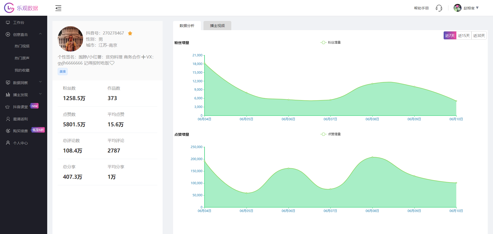The height and width of the screenshot is (234, 493).
Task: Click the new badge next to 抖音课堂
Action: click(34, 106)
